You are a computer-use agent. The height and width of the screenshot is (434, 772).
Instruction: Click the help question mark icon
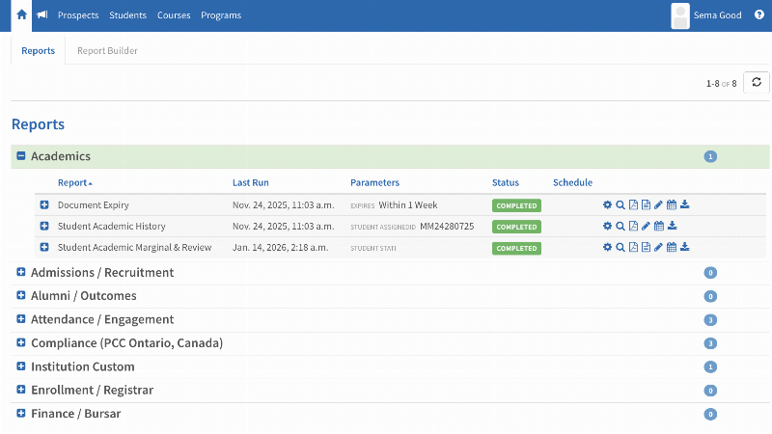[759, 15]
